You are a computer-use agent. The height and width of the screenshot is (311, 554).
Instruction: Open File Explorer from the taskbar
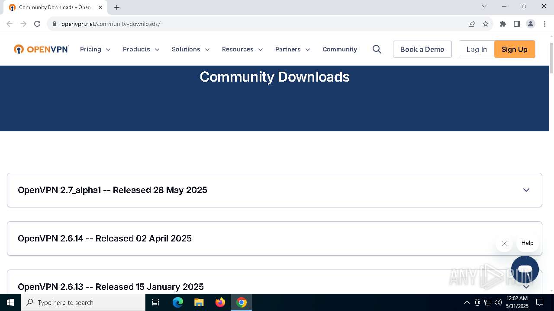[x=199, y=302]
